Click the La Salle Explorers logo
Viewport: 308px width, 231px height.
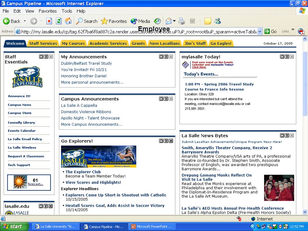[x=27, y=77]
